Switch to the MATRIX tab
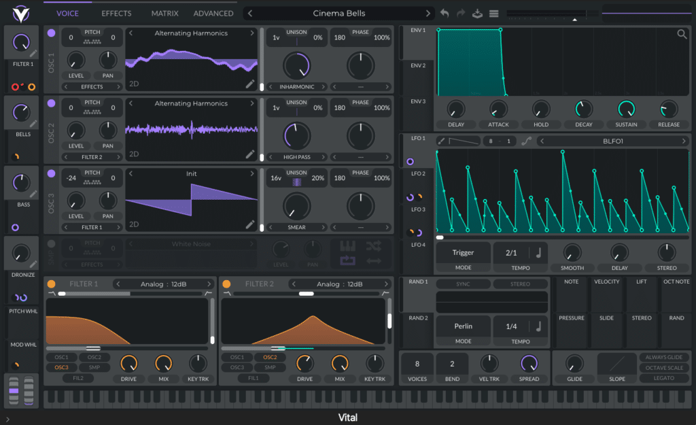Screen dimensions: 696x425 (x=164, y=13)
